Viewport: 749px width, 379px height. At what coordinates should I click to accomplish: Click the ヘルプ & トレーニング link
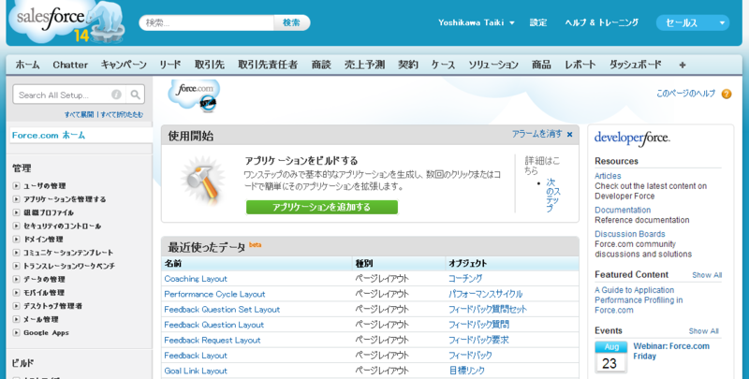[x=602, y=22]
